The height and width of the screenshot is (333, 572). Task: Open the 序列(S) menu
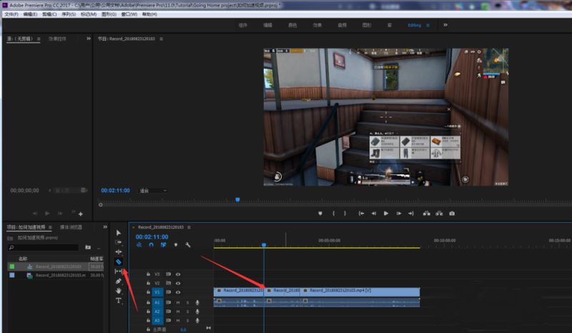69,14
